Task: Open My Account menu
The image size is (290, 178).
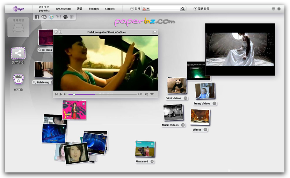Action: [64, 9]
